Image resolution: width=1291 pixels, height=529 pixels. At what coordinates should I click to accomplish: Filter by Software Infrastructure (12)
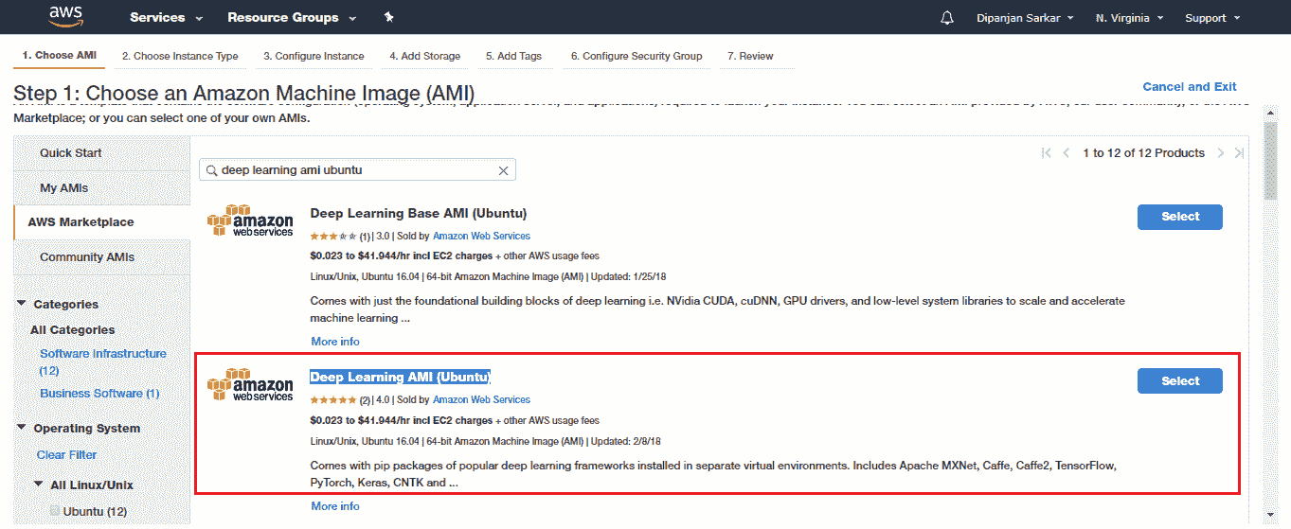[102, 361]
